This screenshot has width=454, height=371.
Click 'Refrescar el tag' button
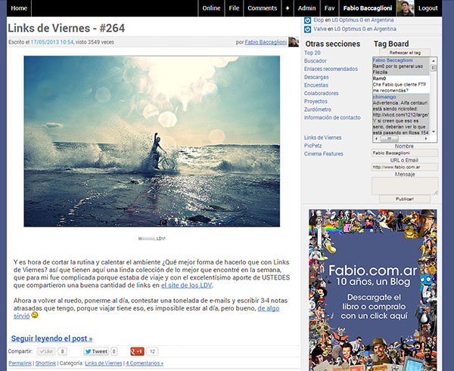click(x=405, y=53)
